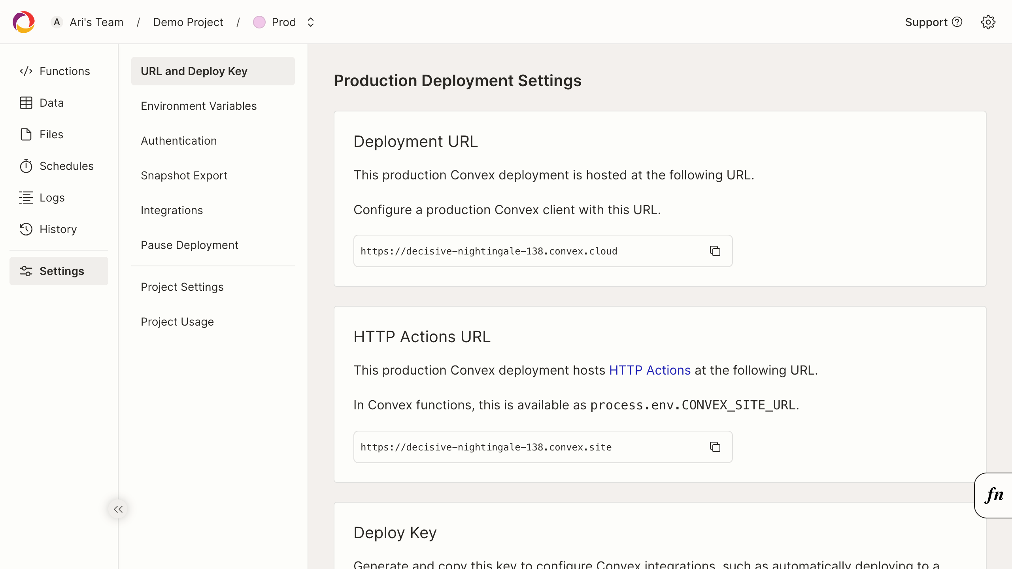Open the fn function runner button
The height and width of the screenshot is (569, 1012).
(993, 495)
